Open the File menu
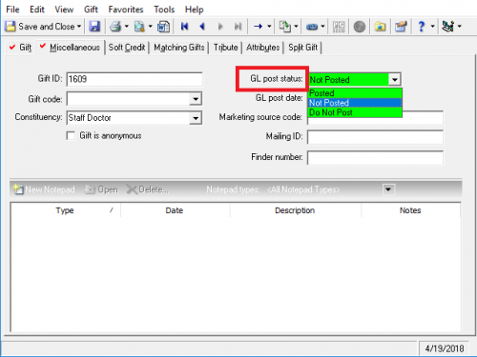The width and height of the screenshot is (477, 357). (12, 10)
